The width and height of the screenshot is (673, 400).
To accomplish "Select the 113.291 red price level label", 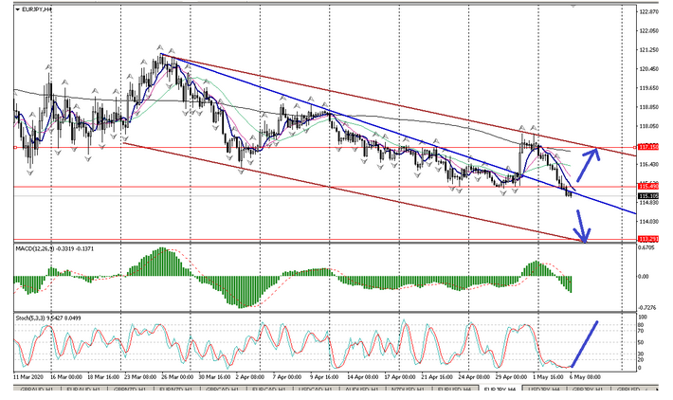I will pos(648,240).
